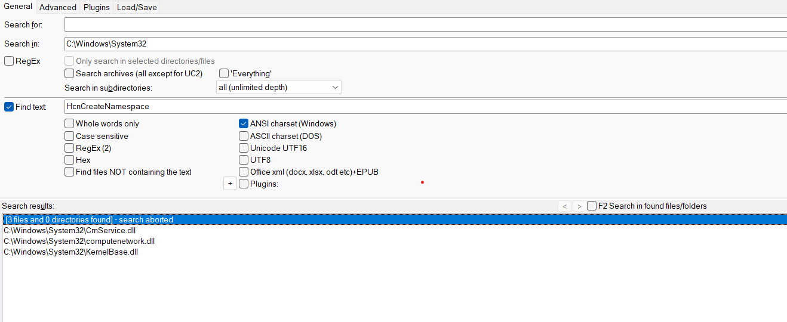Screen dimensions: 787x322
Task: Select KernelBase.dll result entry
Action: 70,252
